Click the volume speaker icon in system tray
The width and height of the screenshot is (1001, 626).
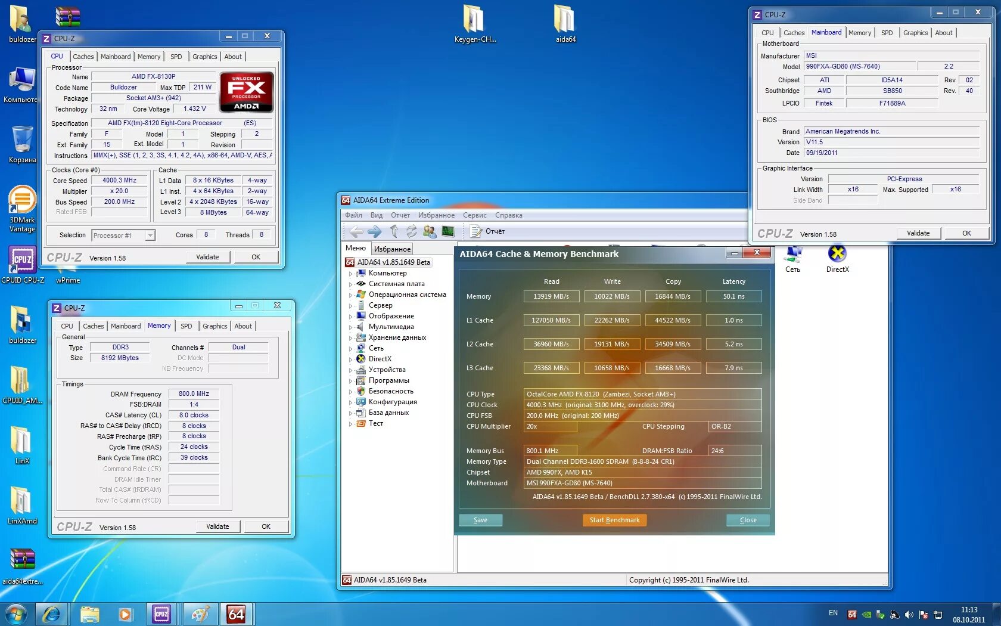click(909, 615)
